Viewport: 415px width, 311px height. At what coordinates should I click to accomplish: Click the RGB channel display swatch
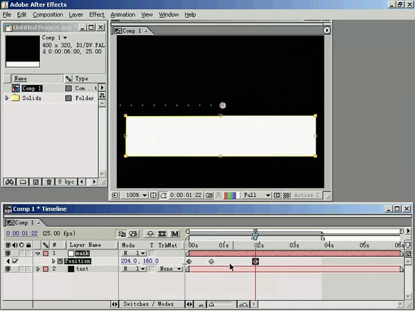(x=232, y=196)
